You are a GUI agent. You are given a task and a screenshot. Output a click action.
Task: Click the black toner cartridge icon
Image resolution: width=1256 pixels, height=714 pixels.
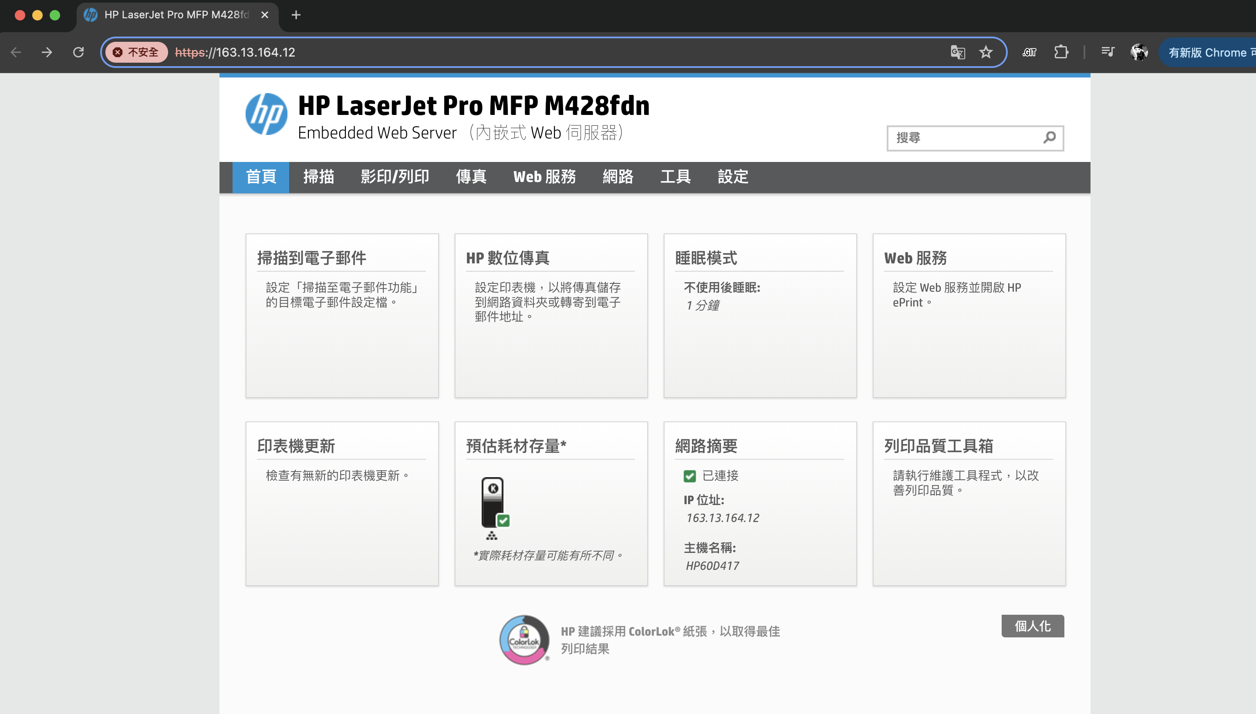(493, 502)
